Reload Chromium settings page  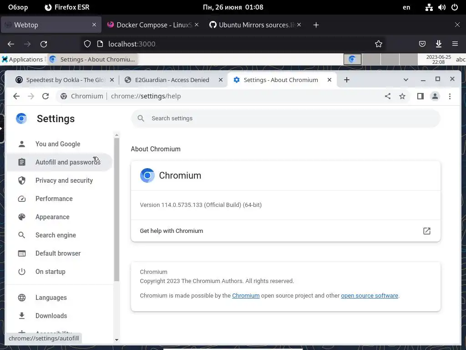pyautogui.click(x=46, y=96)
